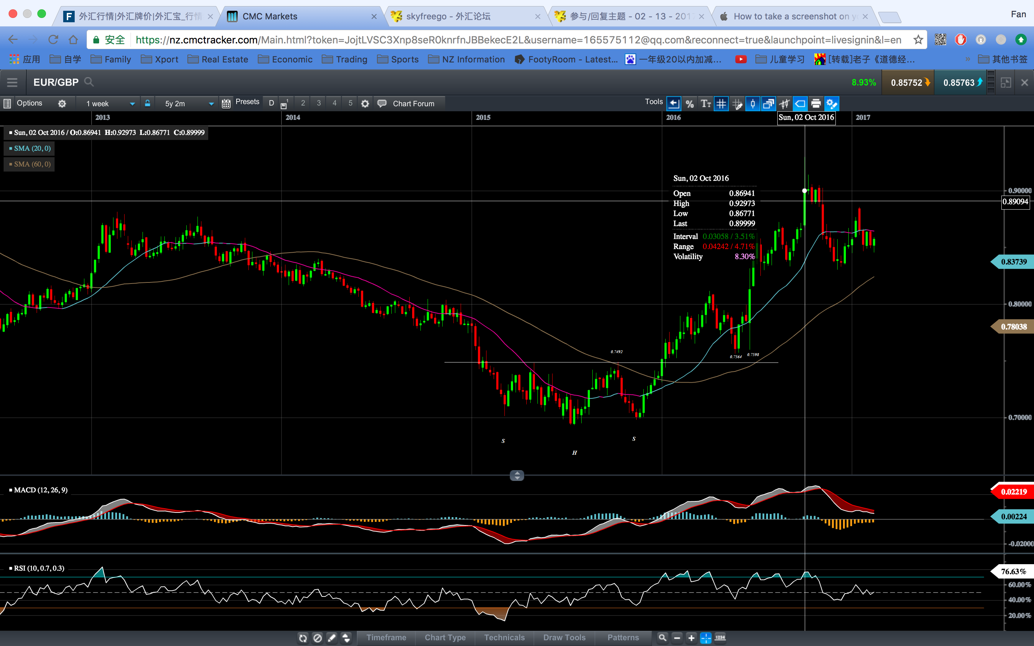Click the Options label button
The image size is (1034, 646).
(29, 103)
